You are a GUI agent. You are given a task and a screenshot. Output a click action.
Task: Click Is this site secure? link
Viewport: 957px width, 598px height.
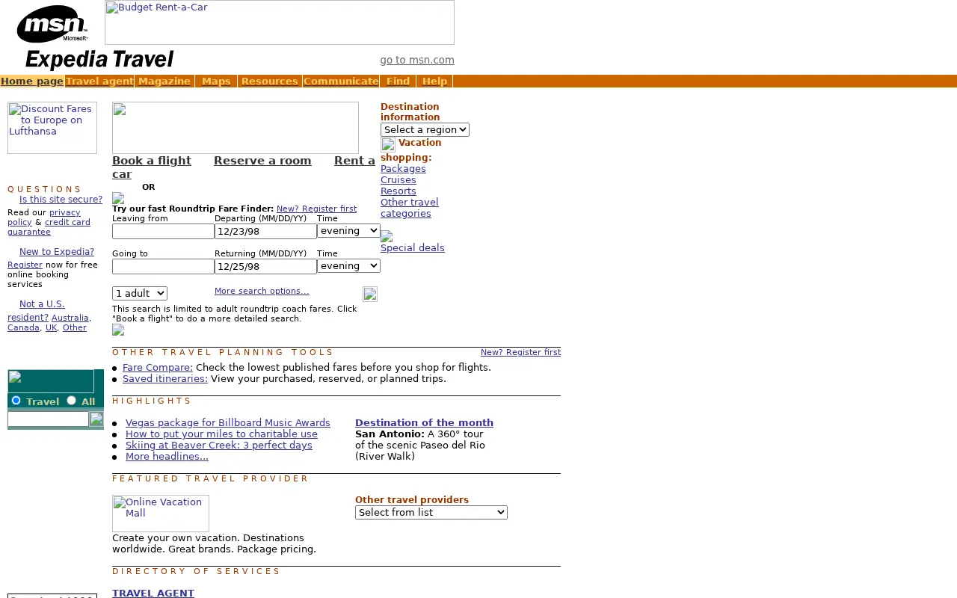click(61, 200)
